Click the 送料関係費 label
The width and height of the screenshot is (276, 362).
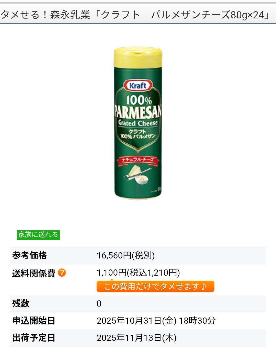[x=34, y=273]
